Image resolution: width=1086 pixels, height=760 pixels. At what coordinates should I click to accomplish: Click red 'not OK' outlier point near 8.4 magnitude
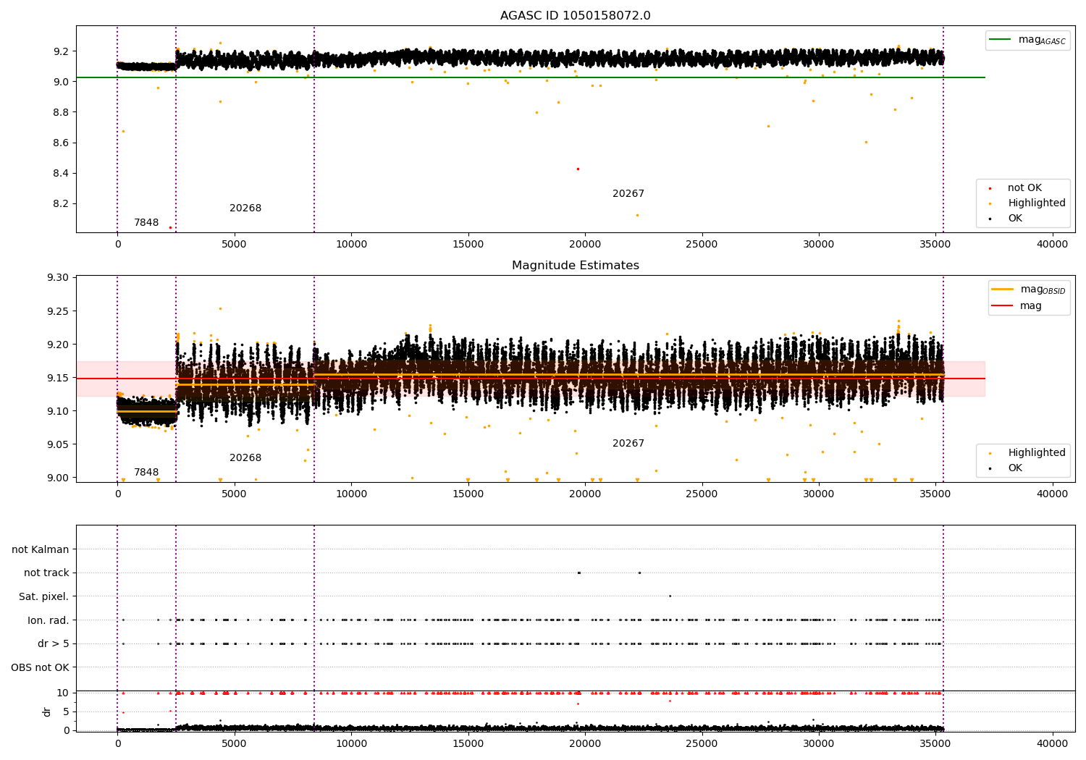click(x=578, y=169)
